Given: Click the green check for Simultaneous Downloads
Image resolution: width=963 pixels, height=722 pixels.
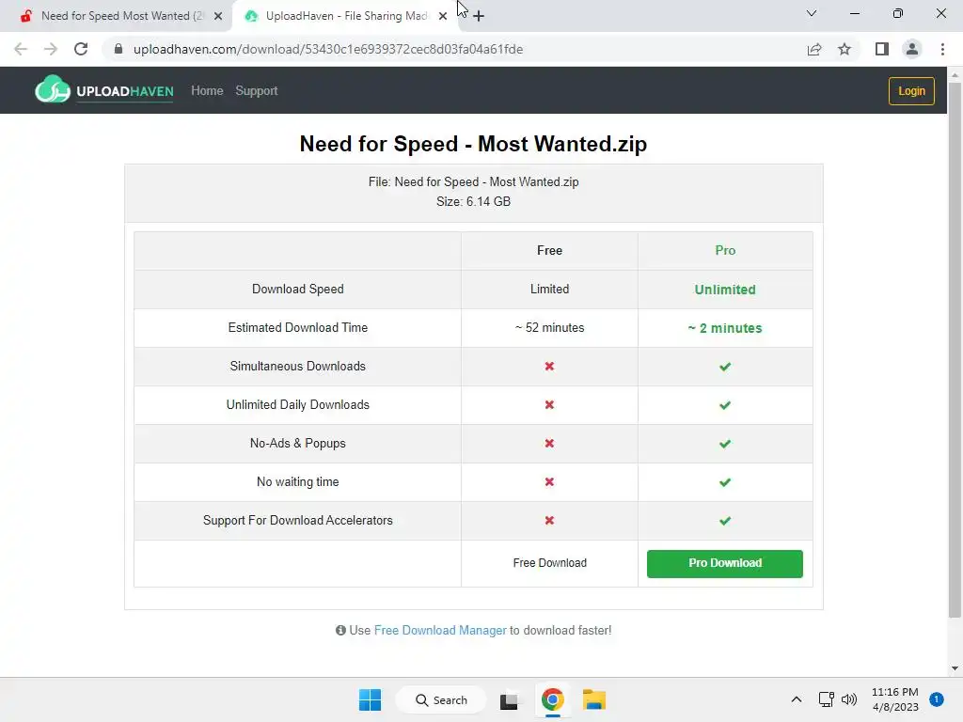Looking at the screenshot, I should tap(725, 367).
